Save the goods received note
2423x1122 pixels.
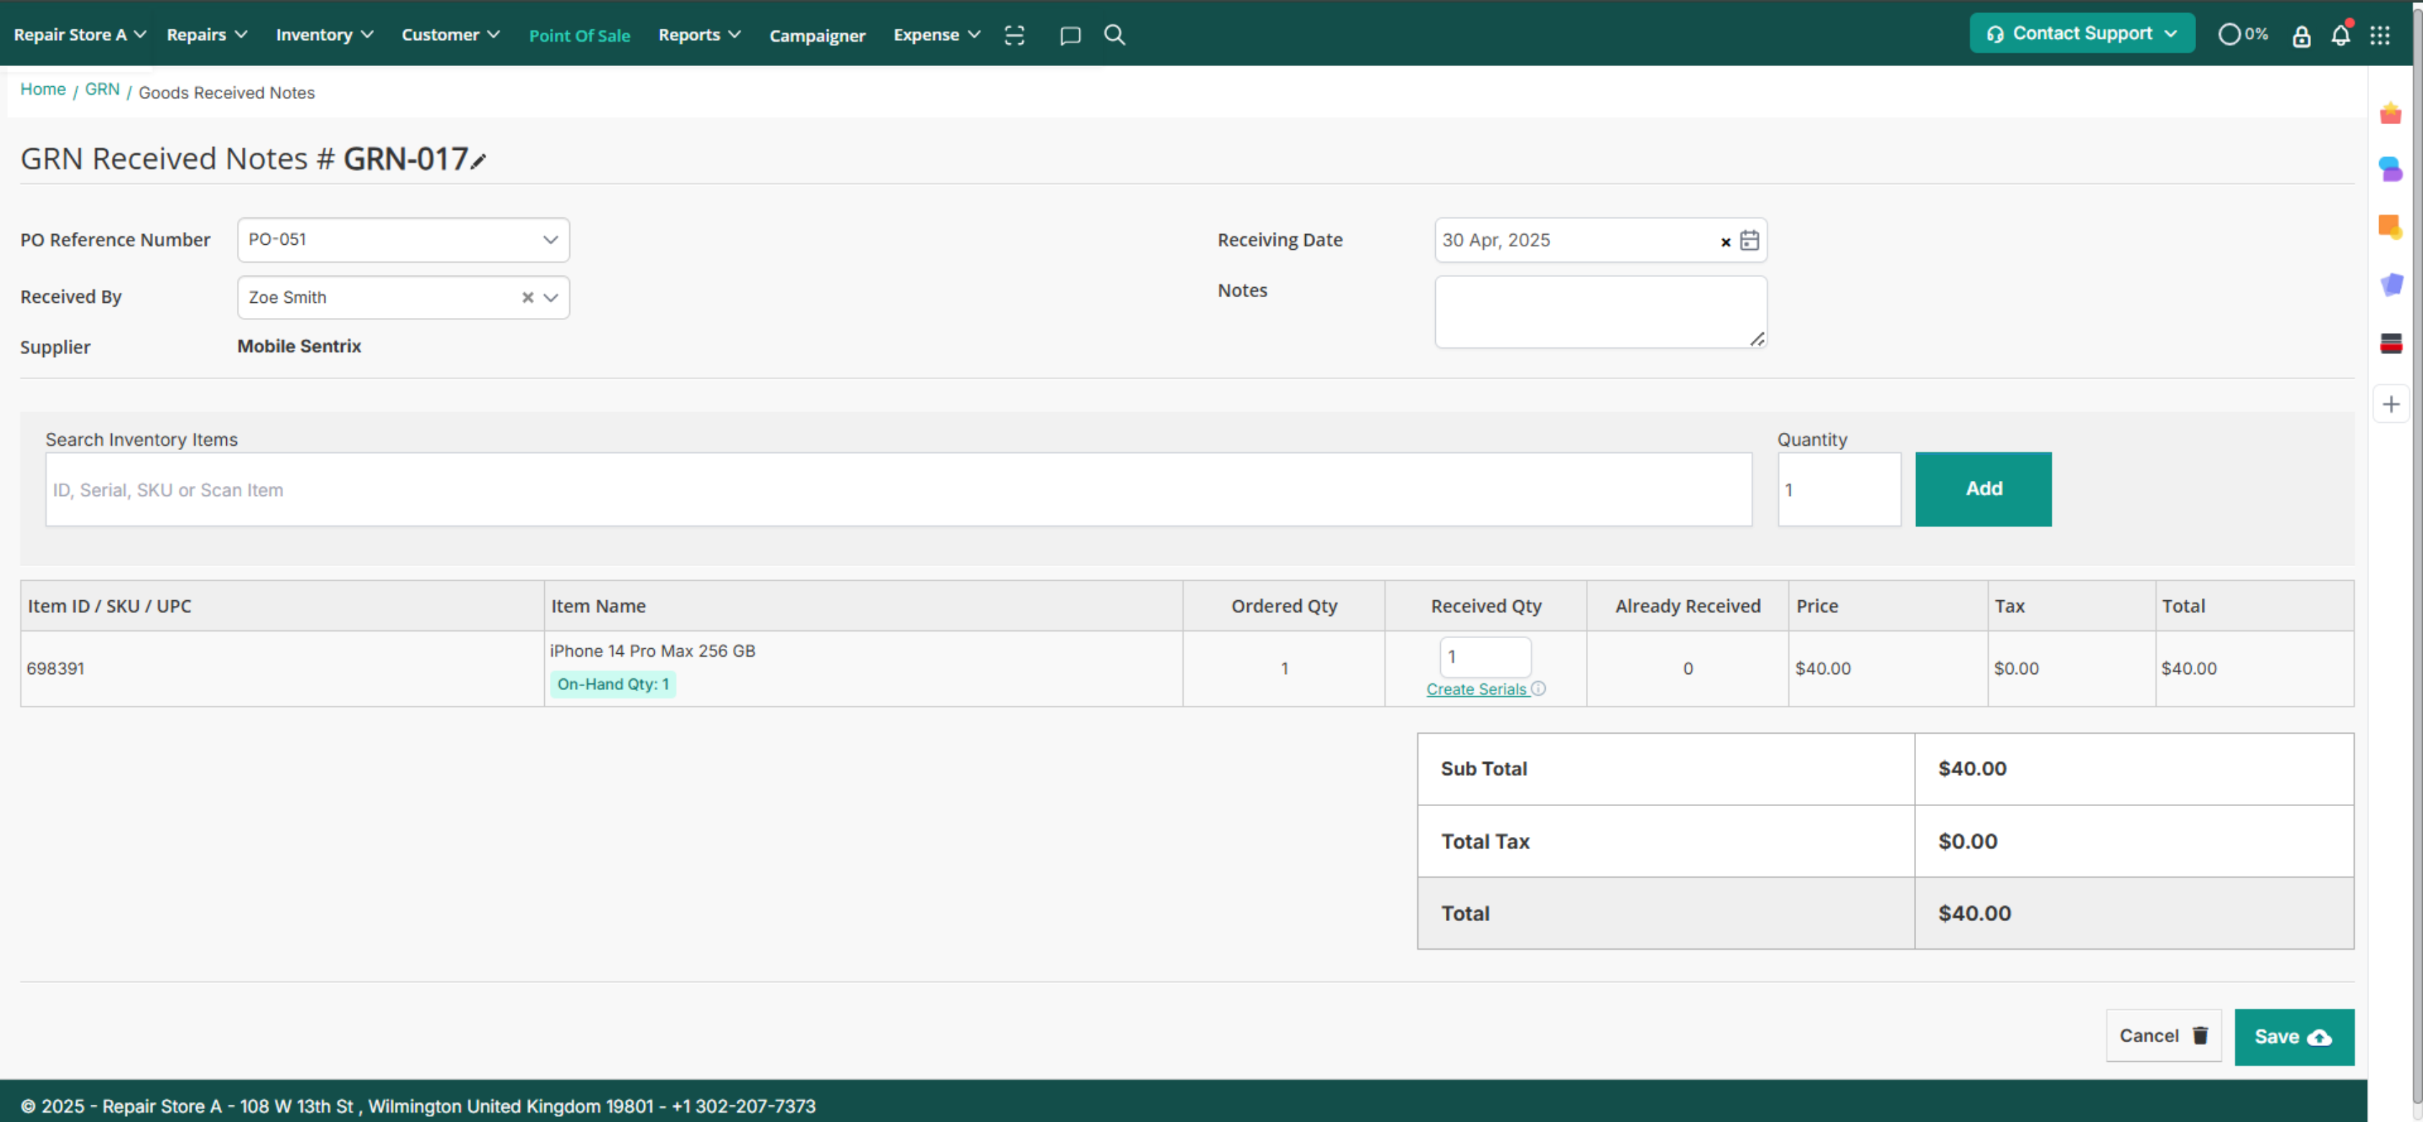point(2294,1037)
